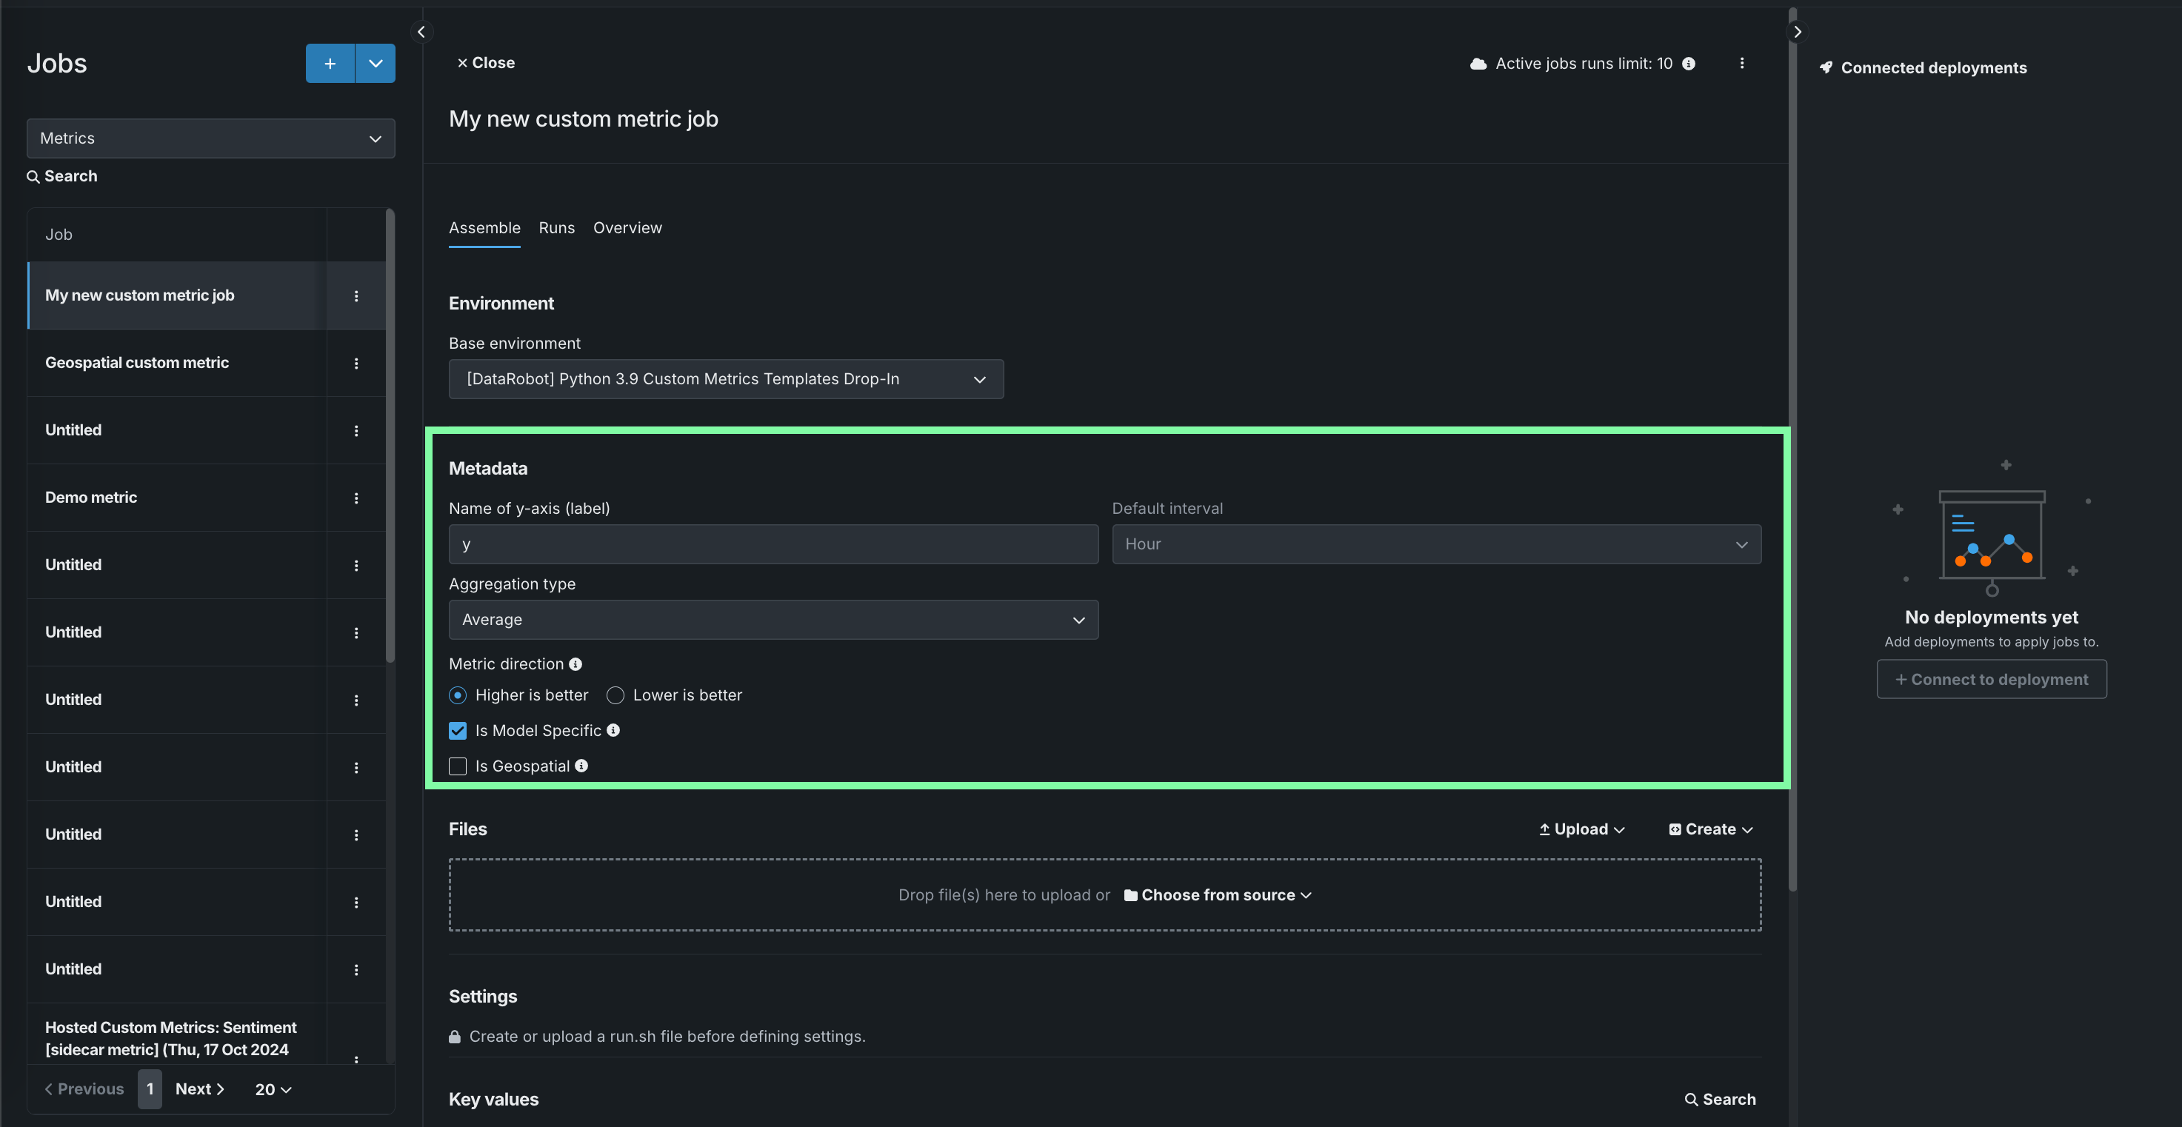The height and width of the screenshot is (1127, 2182).
Task: Open the Metrics filter dropdown
Action: 210,138
